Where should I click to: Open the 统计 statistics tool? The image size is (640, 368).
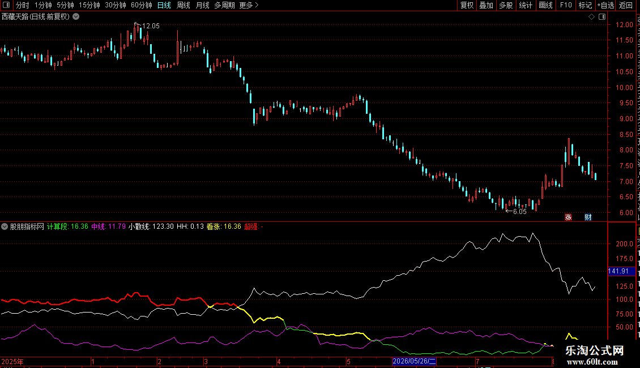click(x=525, y=5)
